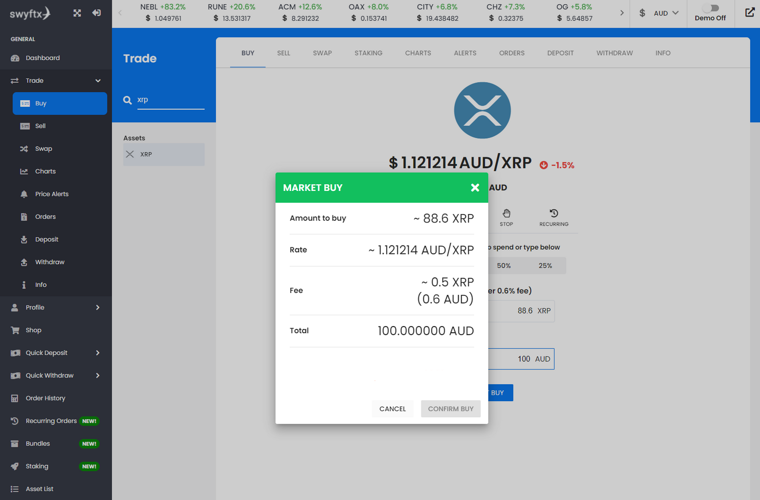Open Withdraw in the sidebar
This screenshot has width=760, height=500.
coord(60,262)
